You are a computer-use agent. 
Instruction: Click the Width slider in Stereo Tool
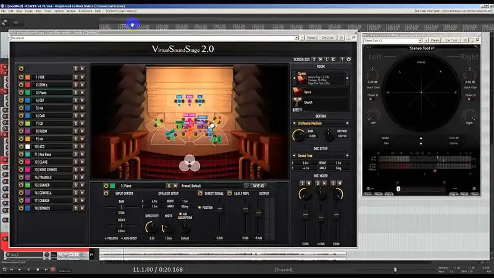point(421,138)
